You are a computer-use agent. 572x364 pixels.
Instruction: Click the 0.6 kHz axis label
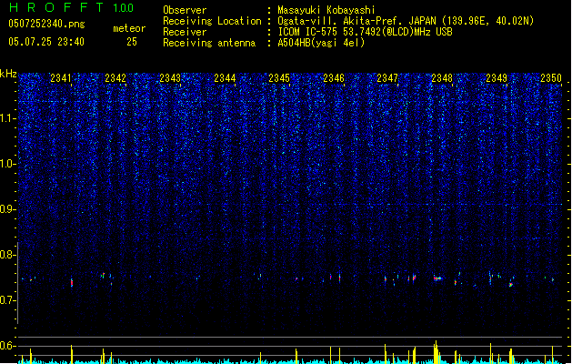pyautogui.click(x=8, y=346)
